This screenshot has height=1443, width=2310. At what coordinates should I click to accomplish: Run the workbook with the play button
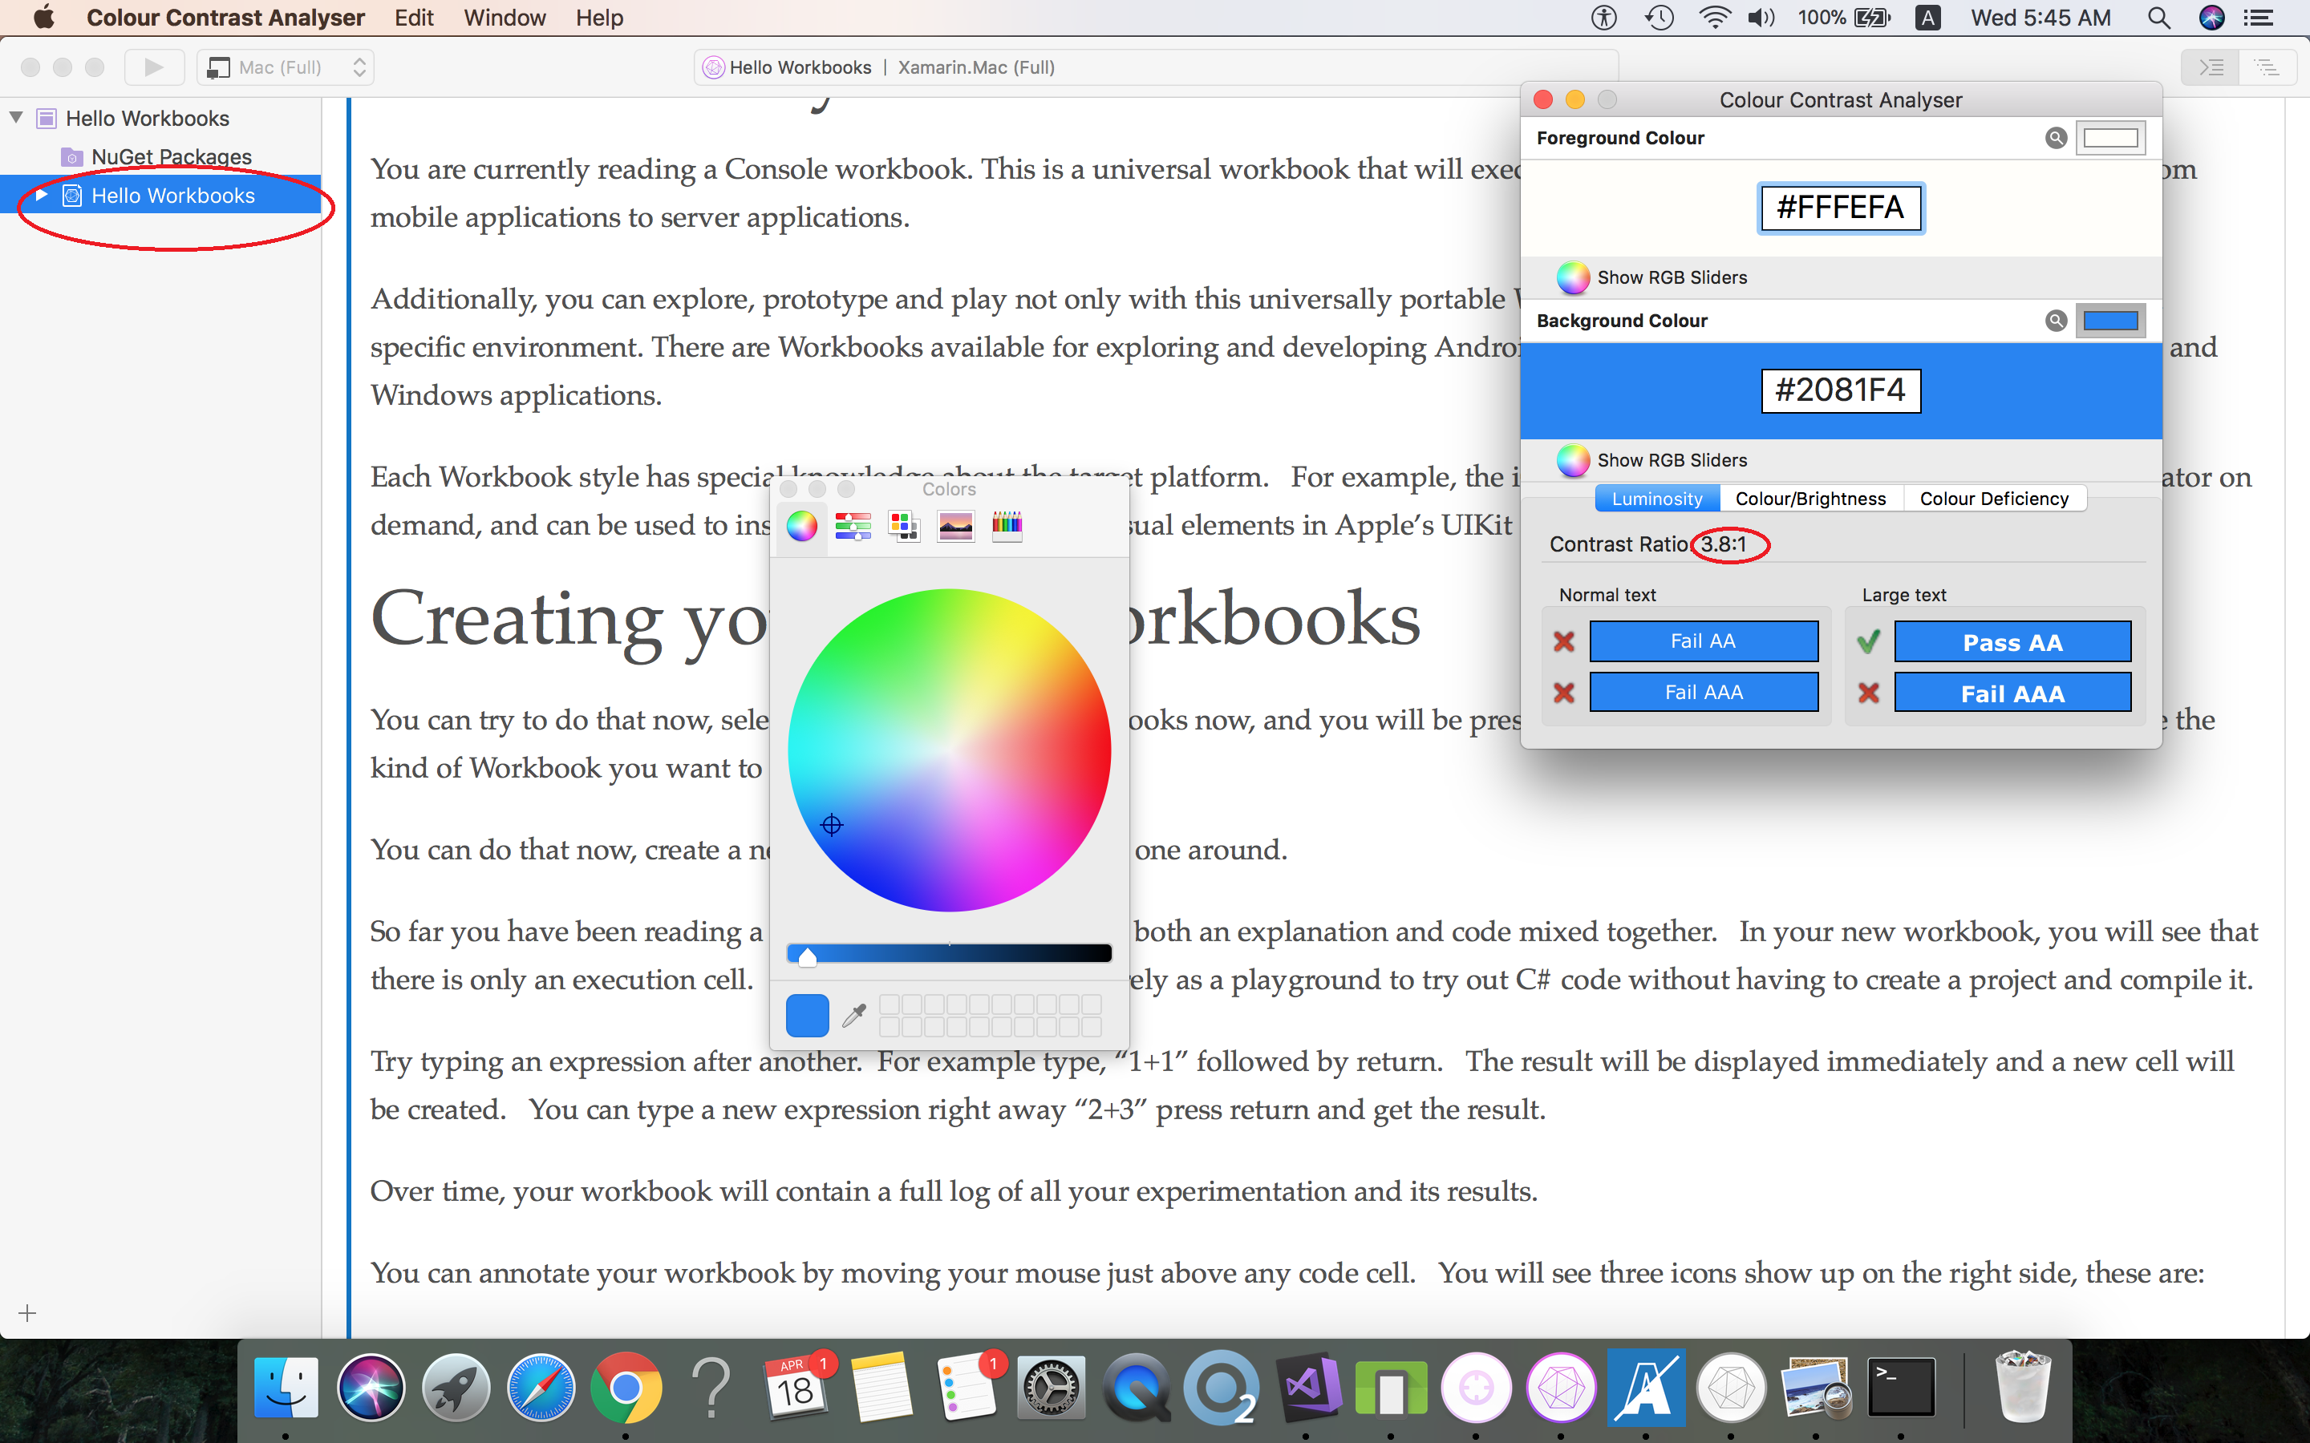pyautogui.click(x=154, y=67)
